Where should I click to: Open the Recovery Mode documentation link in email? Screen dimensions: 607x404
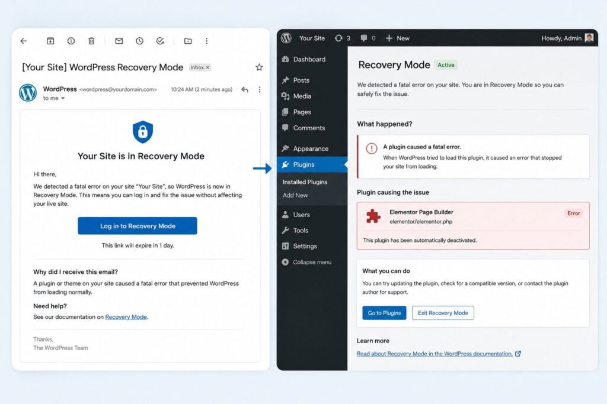(x=126, y=317)
